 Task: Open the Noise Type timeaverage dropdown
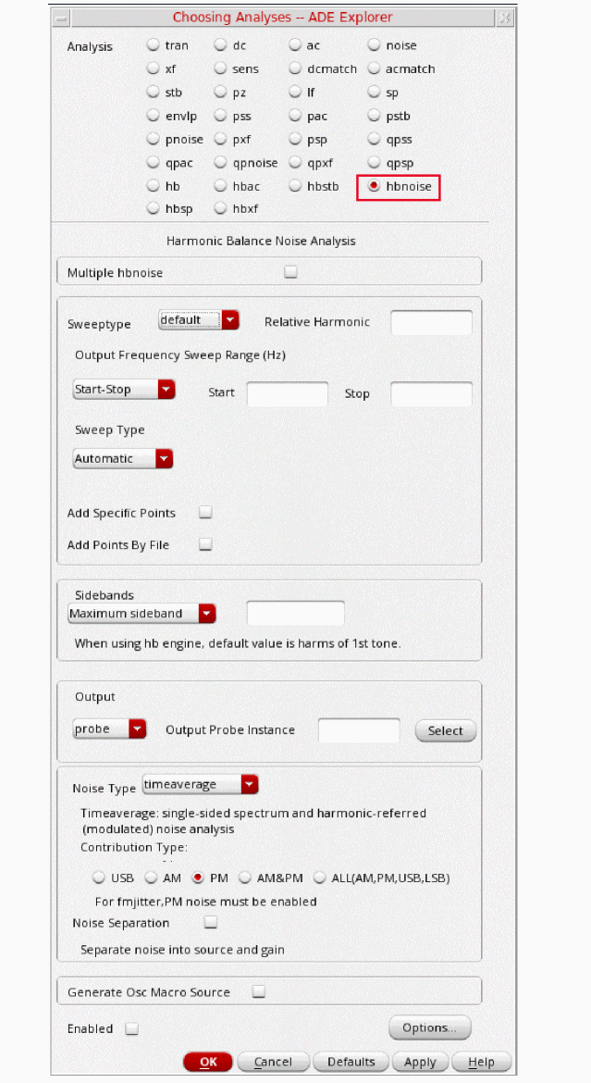coord(200,785)
